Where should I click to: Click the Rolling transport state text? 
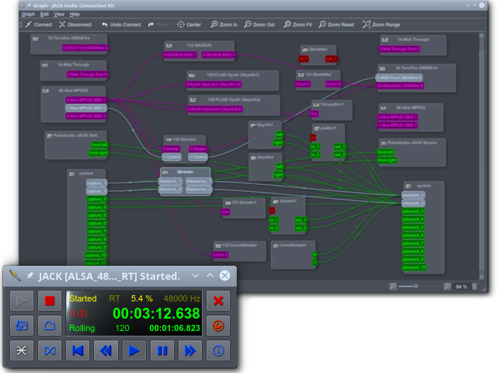pos(82,328)
